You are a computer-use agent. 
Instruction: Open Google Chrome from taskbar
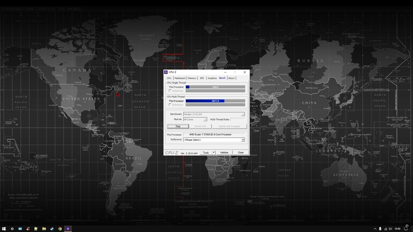60,229
